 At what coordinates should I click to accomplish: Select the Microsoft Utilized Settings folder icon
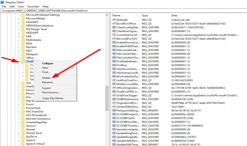[23, 15]
